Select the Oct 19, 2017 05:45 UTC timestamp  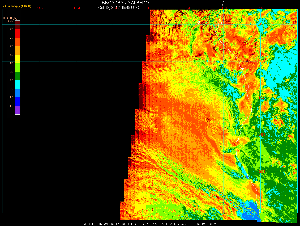pyautogui.click(x=118, y=8)
